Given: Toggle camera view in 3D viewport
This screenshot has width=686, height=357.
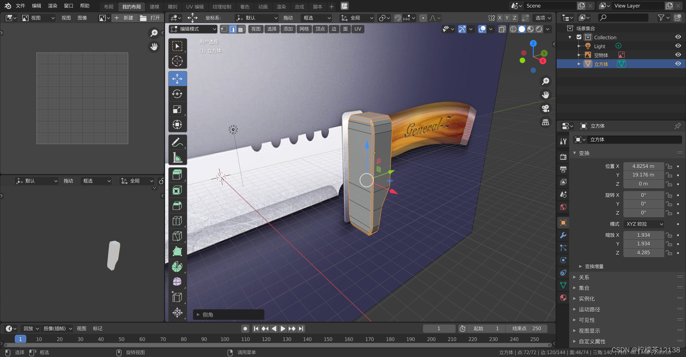Looking at the screenshot, I should (x=546, y=108).
